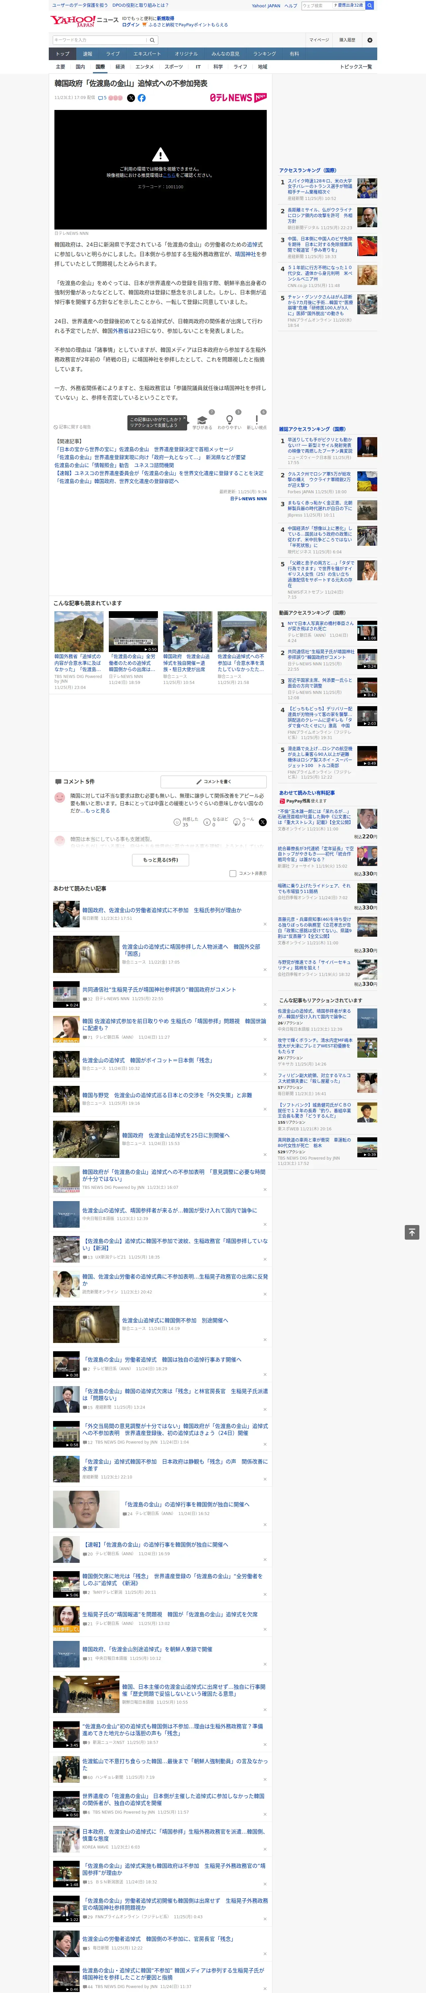Open トピックス一覧 link

point(356,66)
